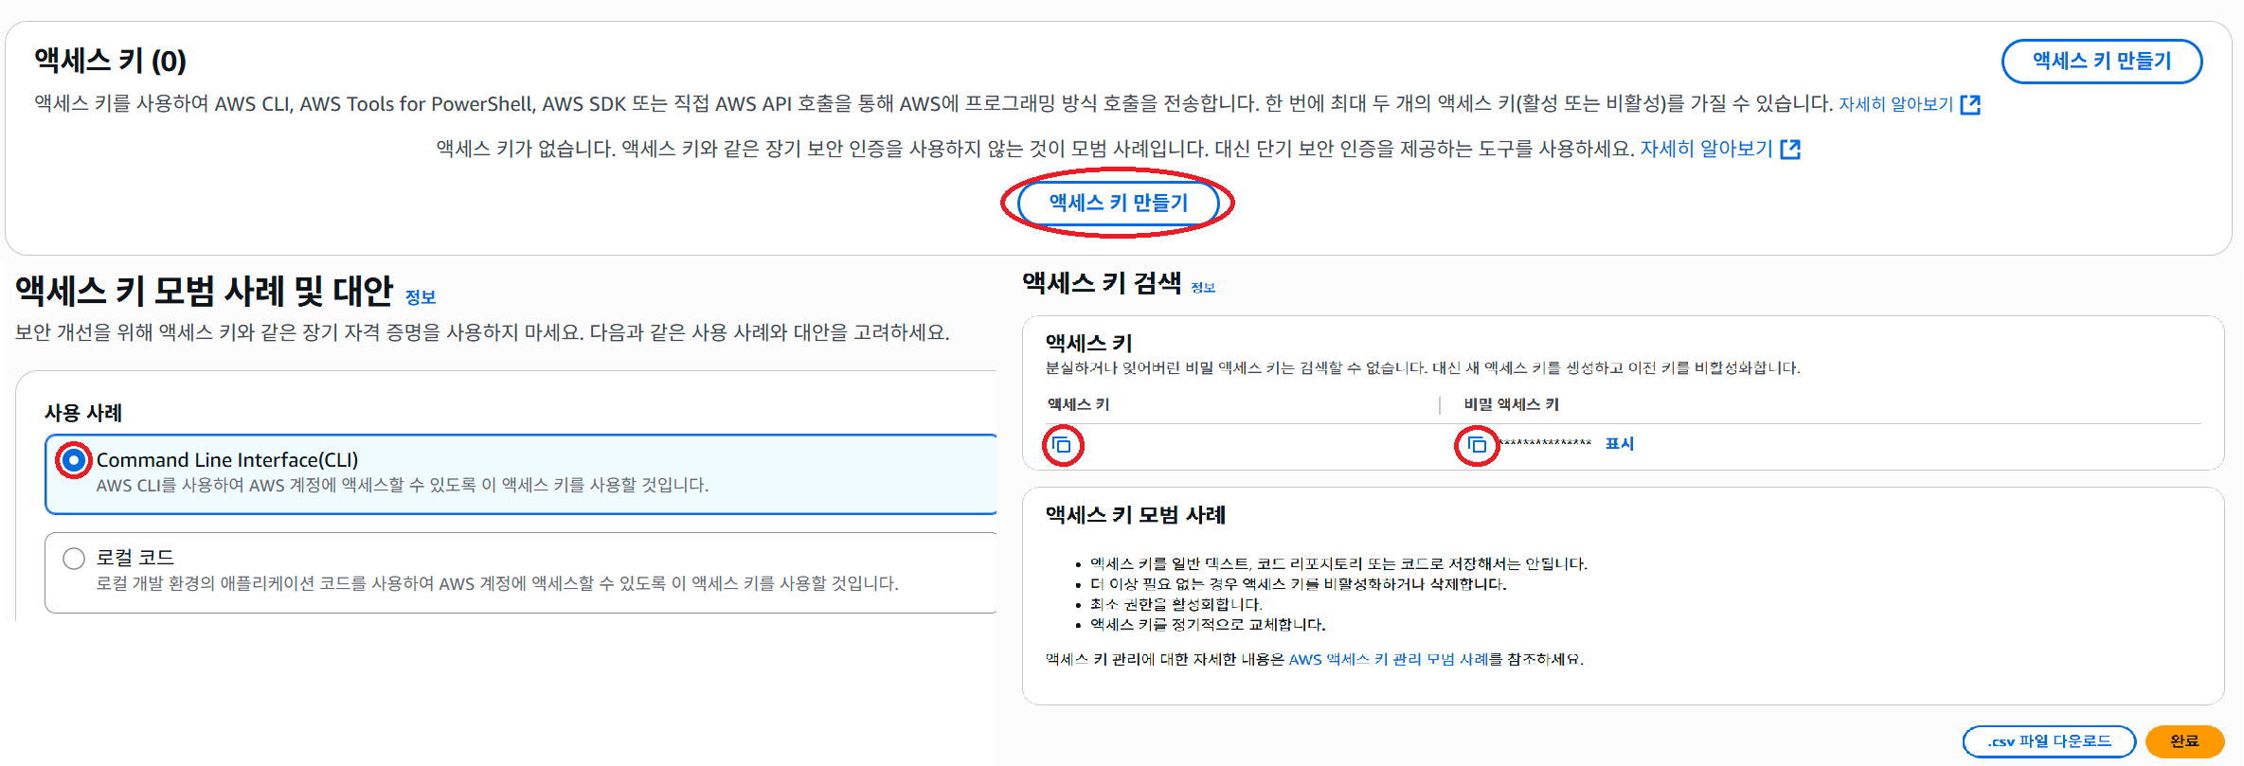The width and height of the screenshot is (2244, 766).
Task: Click the masked secret access key asterisks
Action: click(x=1546, y=443)
